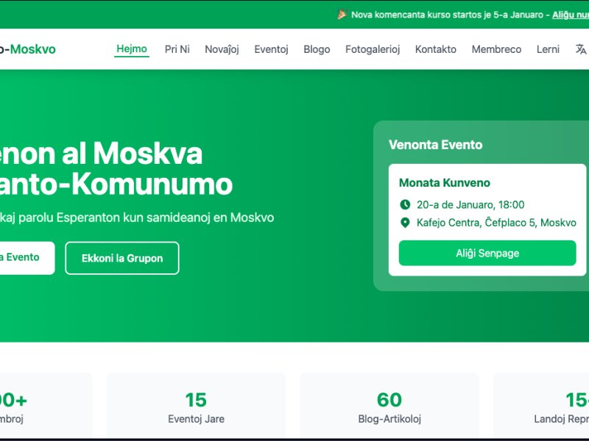Go to the Membreco page

tap(496, 49)
